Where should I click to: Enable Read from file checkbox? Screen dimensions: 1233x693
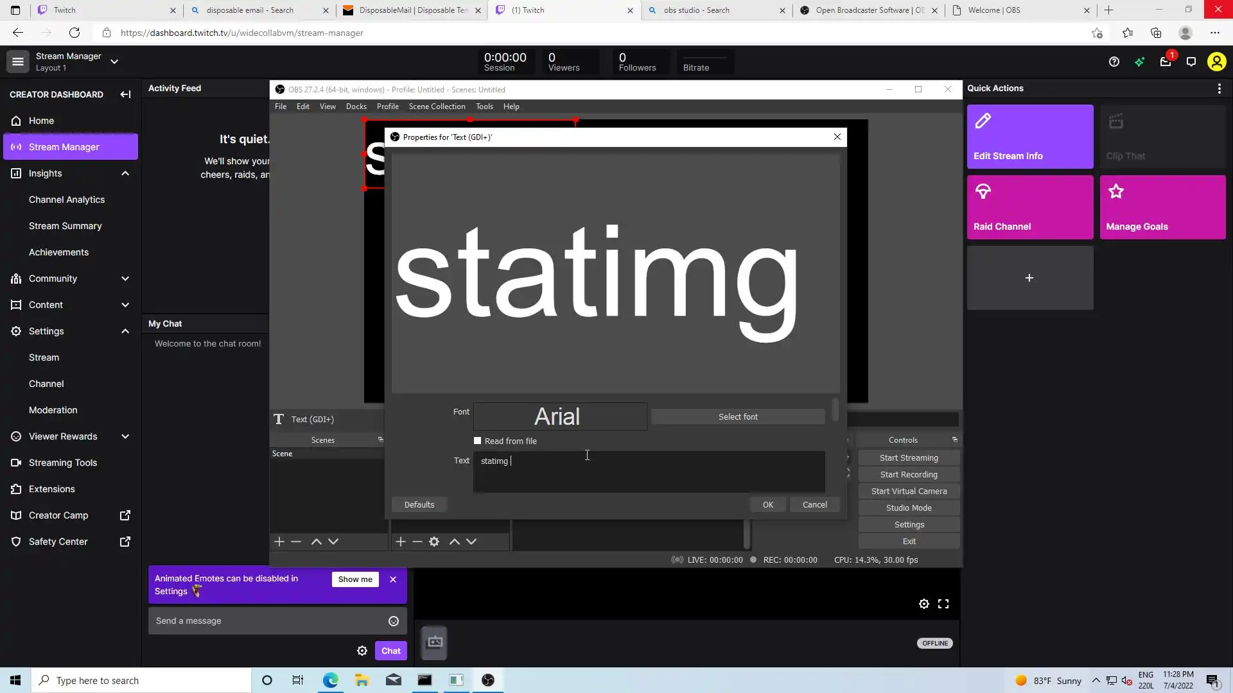tap(477, 441)
